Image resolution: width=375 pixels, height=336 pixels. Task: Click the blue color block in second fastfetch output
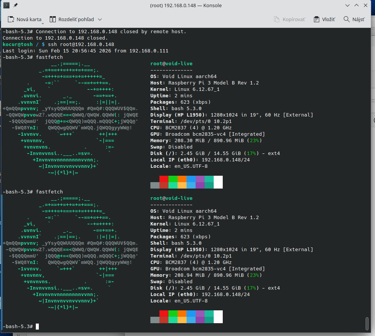click(191, 313)
